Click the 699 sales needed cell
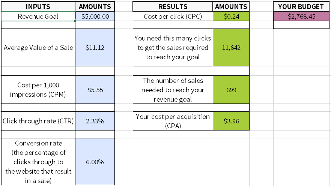331x186 pixels. [x=231, y=90]
